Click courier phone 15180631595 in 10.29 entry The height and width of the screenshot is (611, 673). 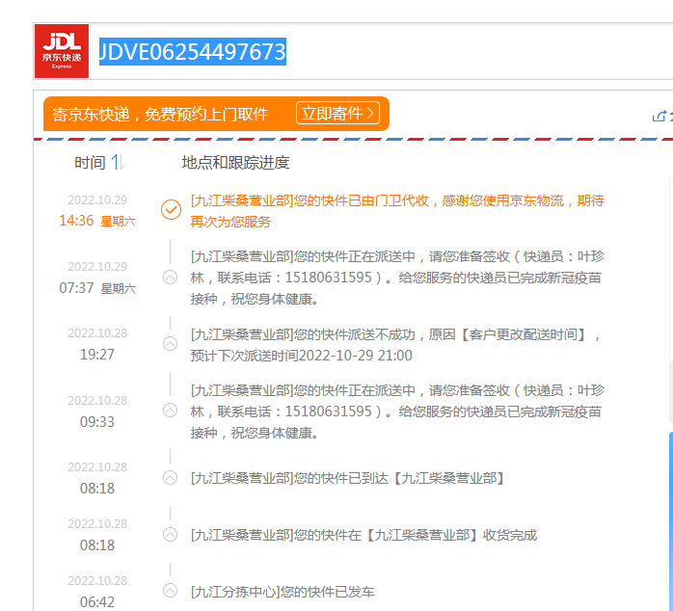[x=329, y=278]
